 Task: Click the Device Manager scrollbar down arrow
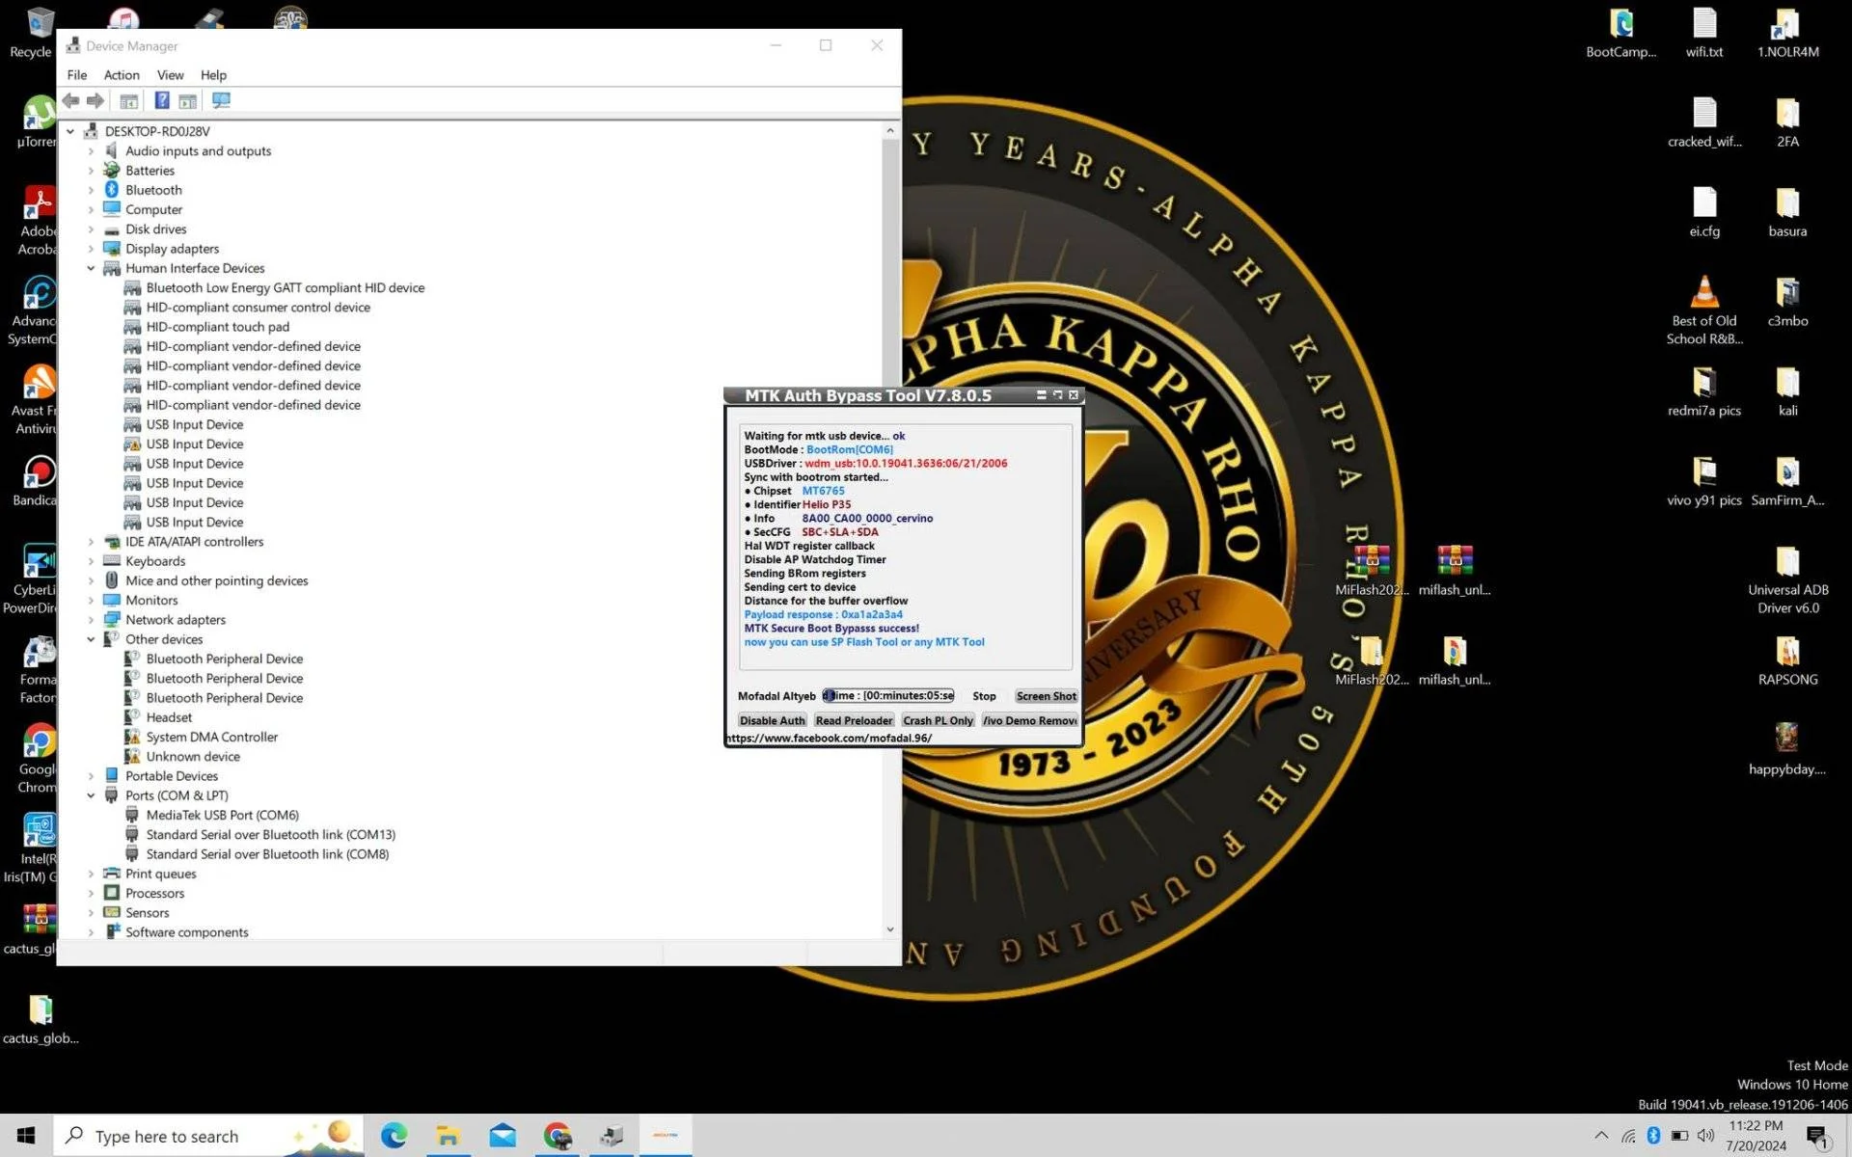coord(889,929)
